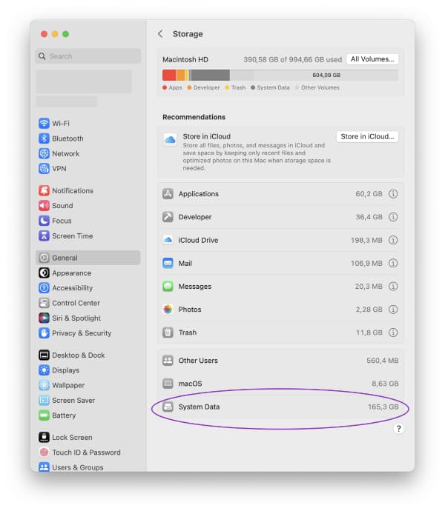
Task: Click Store in iCloud button
Action: click(367, 136)
